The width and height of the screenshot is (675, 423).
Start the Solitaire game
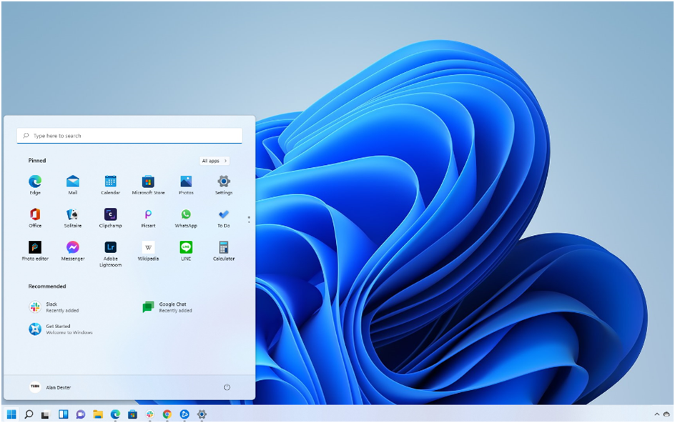(72, 214)
